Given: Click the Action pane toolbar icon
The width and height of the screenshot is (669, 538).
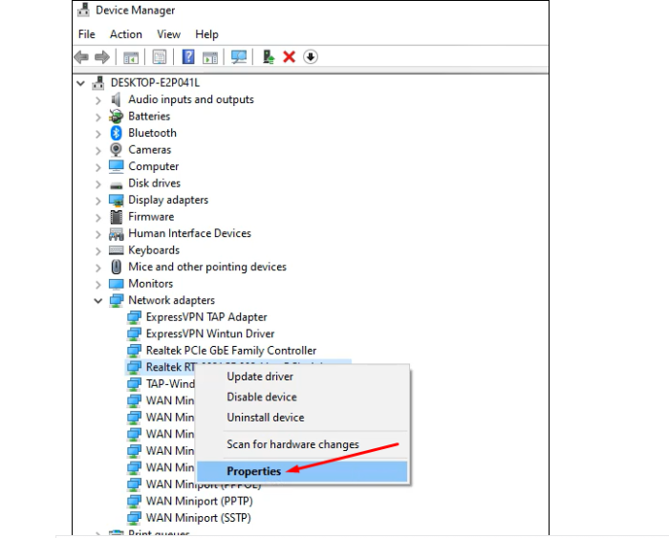Looking at the screenshot, I should [210, 56].
